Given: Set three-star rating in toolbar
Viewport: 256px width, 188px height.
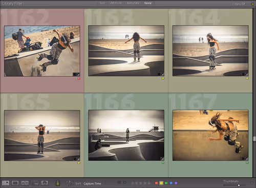Looking at the screenshot, I should tap(141, 183).
